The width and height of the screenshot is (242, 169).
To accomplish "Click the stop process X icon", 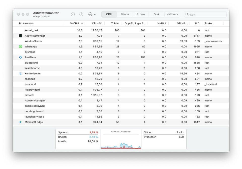I will tap(73, 14).
